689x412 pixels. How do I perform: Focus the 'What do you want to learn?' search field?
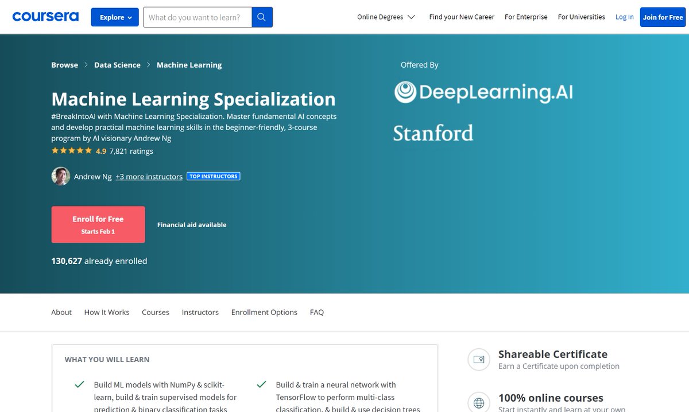(x=198, y=17)
